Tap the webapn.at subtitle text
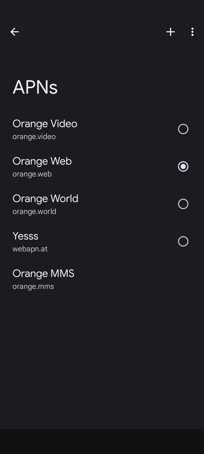204x454 pixels. pos(30,249)
